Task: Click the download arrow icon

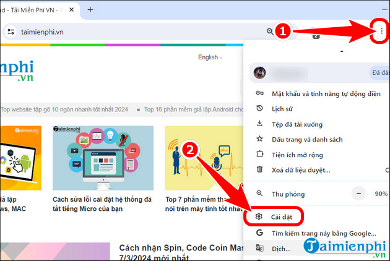Action: coord(259,123)
